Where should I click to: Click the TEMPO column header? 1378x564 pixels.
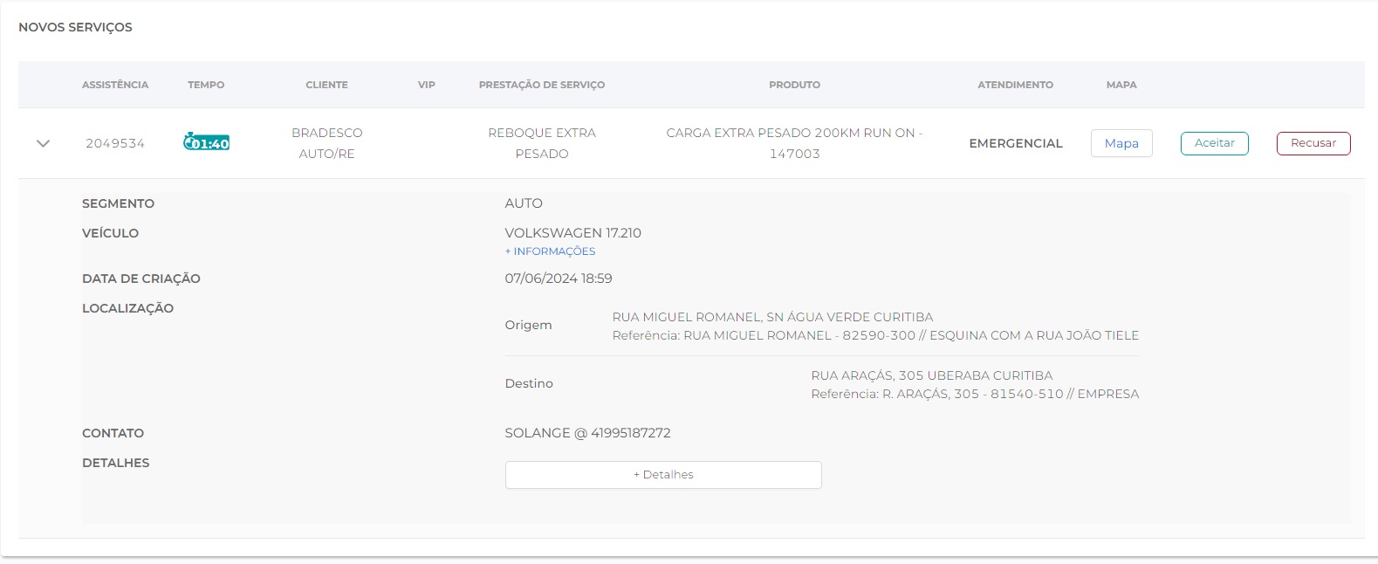(x=206, y=85)
